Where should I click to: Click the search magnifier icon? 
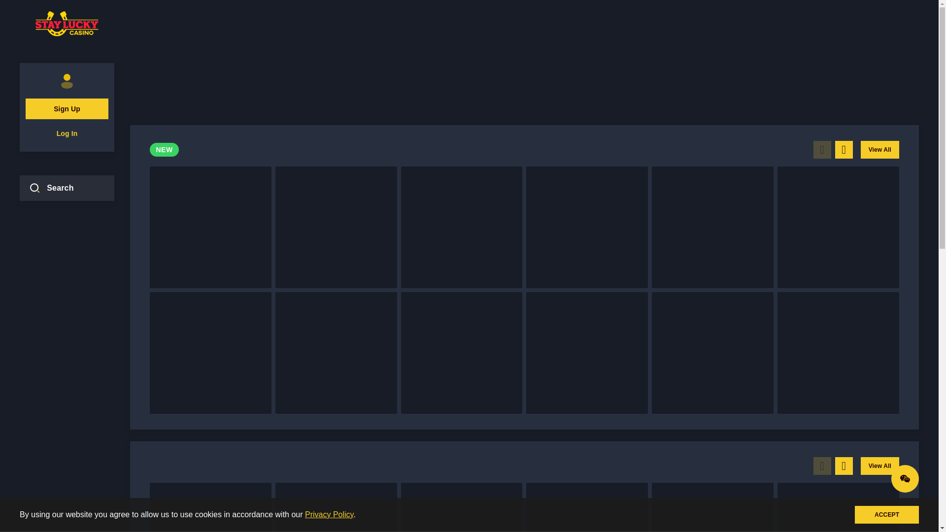[34, 188]
